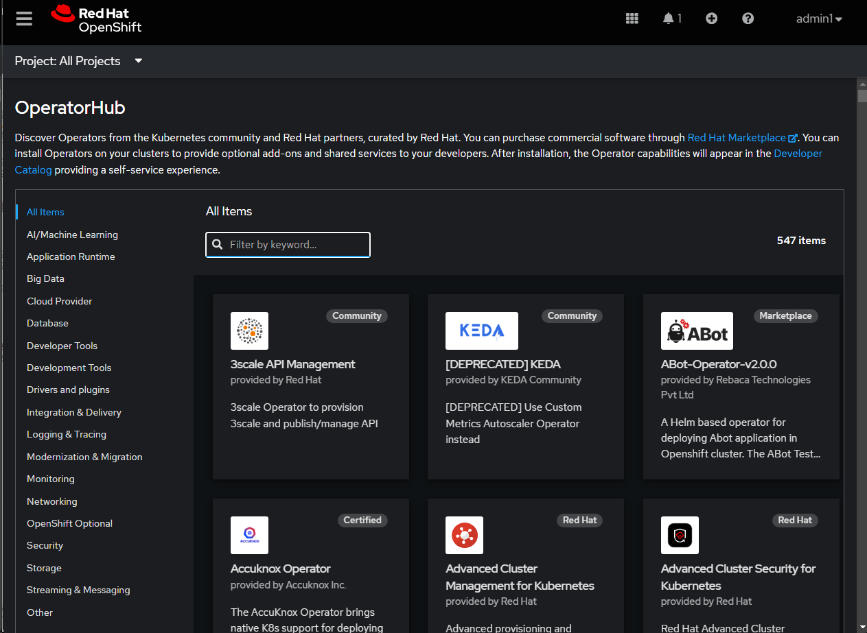This screenshot has width=867, height=633.
Task: Filter by the Developer Tools category
Action: pos(62,346)
